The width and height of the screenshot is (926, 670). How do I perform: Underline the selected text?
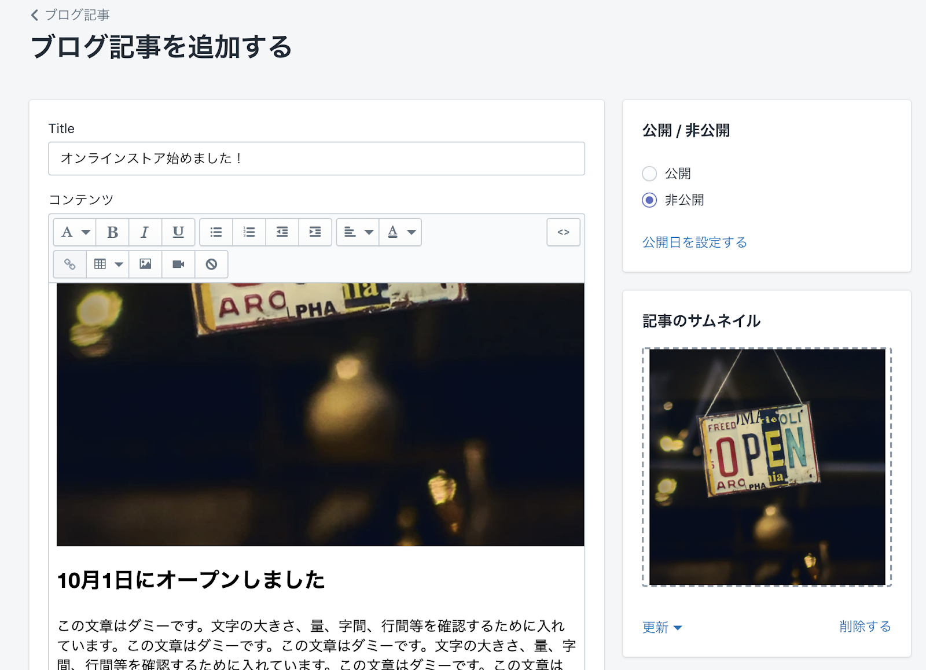pos(178,232)
